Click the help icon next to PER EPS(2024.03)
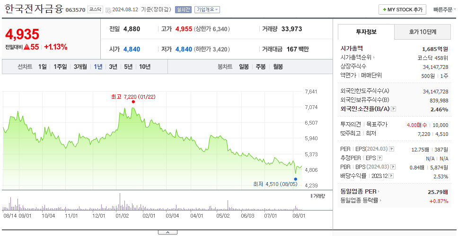 pos(392,149)
